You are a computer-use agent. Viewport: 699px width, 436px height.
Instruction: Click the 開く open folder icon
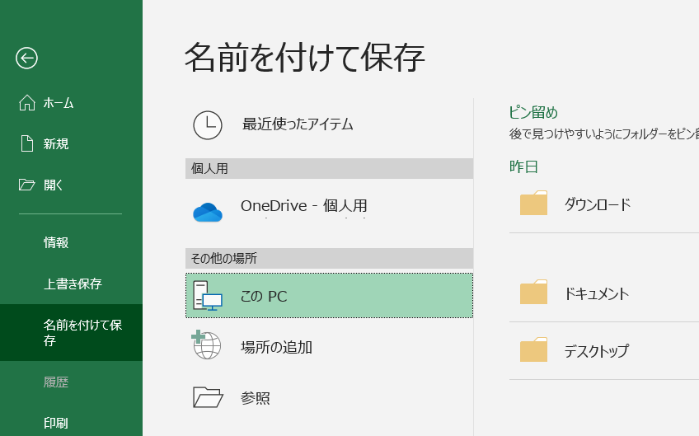pyautogui.click(x=27, y=185)
